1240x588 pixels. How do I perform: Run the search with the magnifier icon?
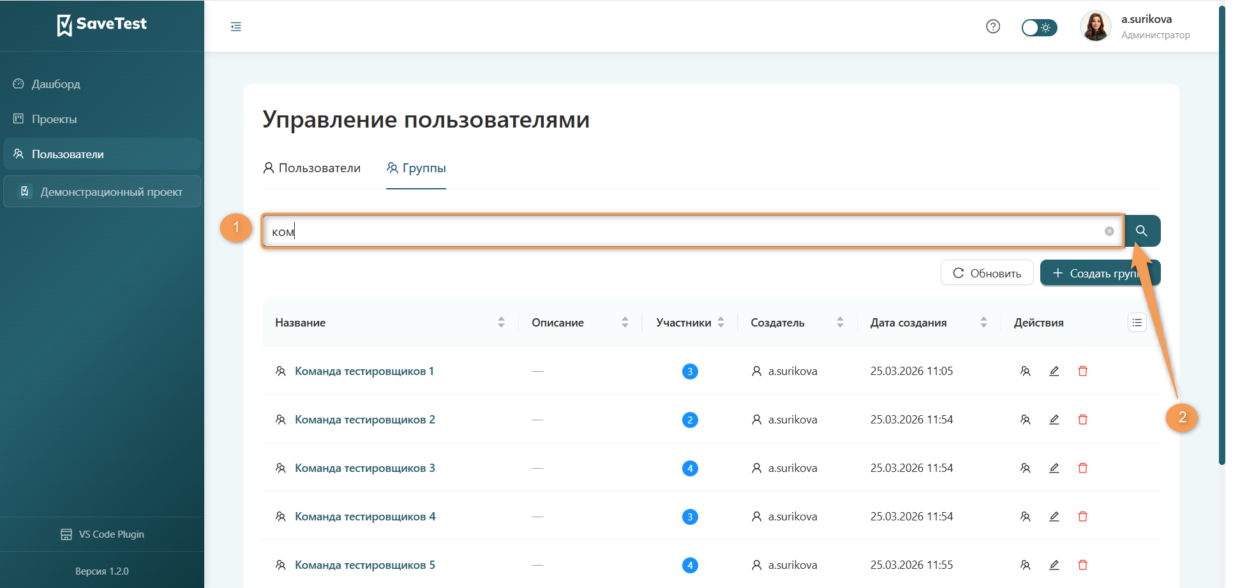(x=1142, y=231)
